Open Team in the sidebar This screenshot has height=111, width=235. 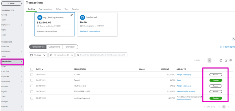[x=3, y=20]
